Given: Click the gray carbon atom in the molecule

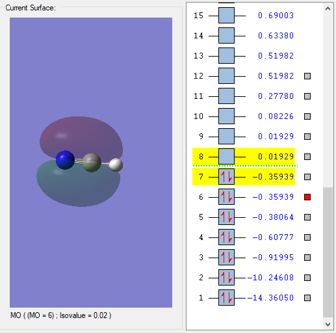Looking at the screenshot, I should pos(92,163).
